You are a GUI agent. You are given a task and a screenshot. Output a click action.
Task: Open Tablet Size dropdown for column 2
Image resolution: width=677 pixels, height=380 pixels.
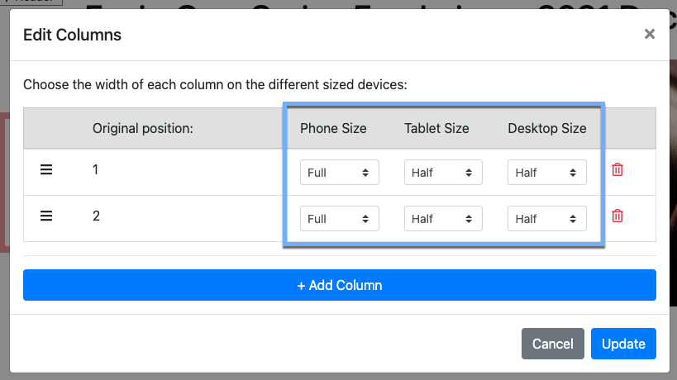(x=442, y=219)
